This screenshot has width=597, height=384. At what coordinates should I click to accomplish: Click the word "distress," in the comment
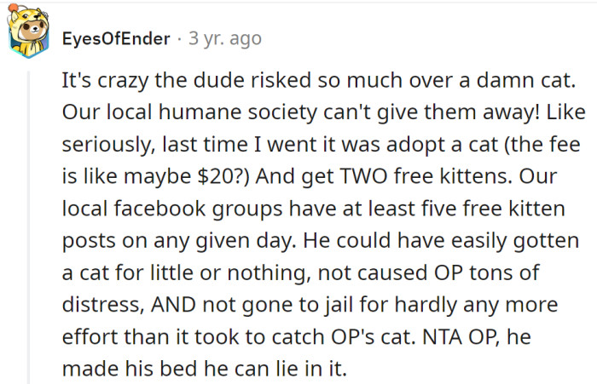[x=103, y=305]
